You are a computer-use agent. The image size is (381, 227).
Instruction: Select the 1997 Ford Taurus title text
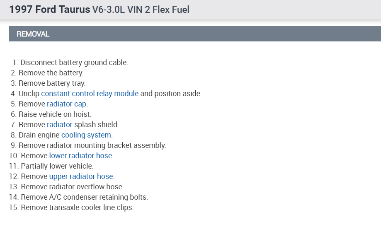pos(49,10)
